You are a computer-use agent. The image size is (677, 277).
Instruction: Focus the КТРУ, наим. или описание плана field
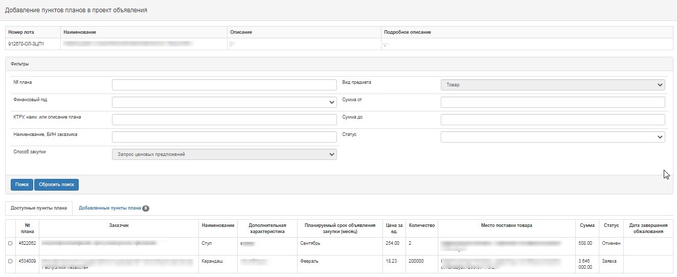[224, 120]
